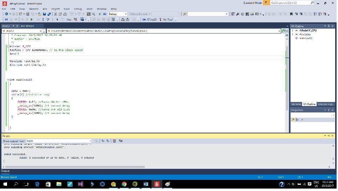Open the main.c scope dropdown
The height and width of the screenshot is (191, 338).
click(40, 31)
